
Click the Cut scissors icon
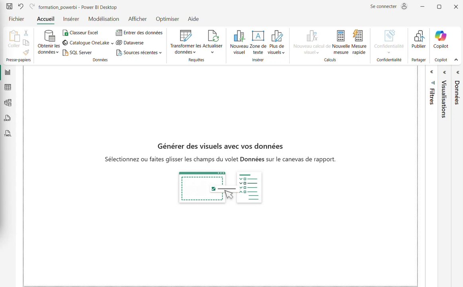coord(26,33)
